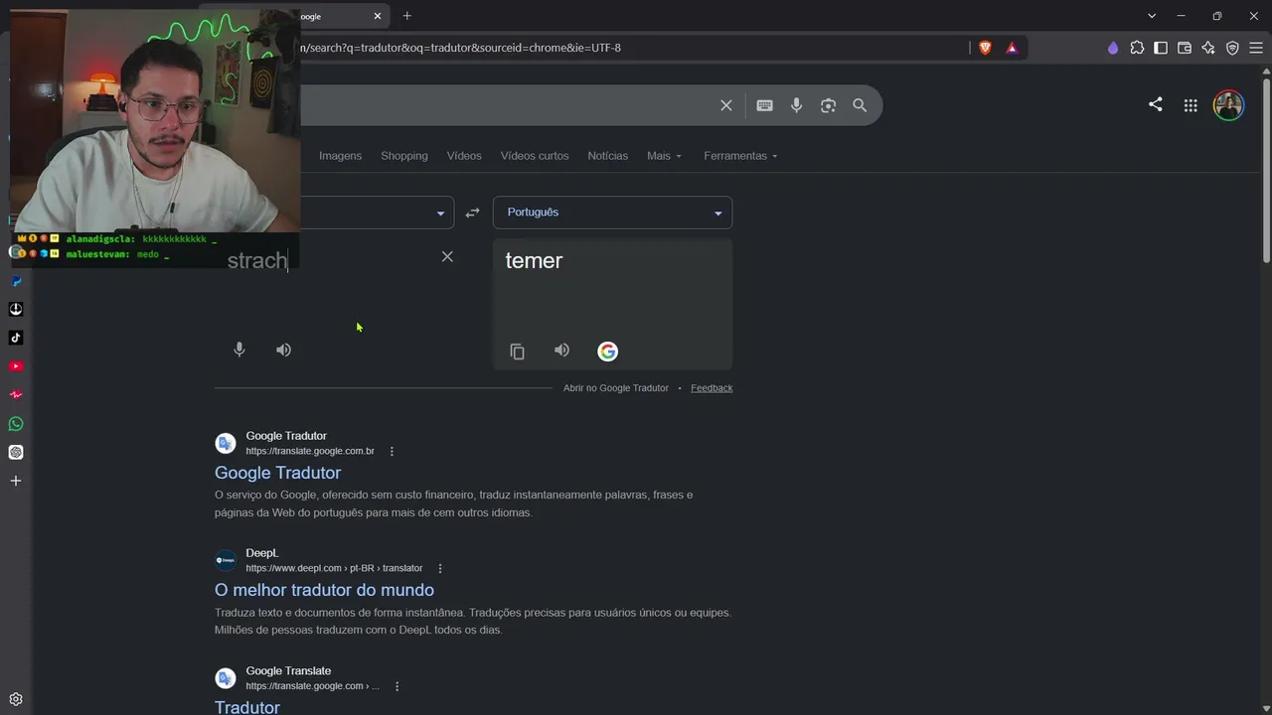The height and width of the screenshot is (715, 1272).
Task: Click the Feedback link
Action: coord(712,388)
